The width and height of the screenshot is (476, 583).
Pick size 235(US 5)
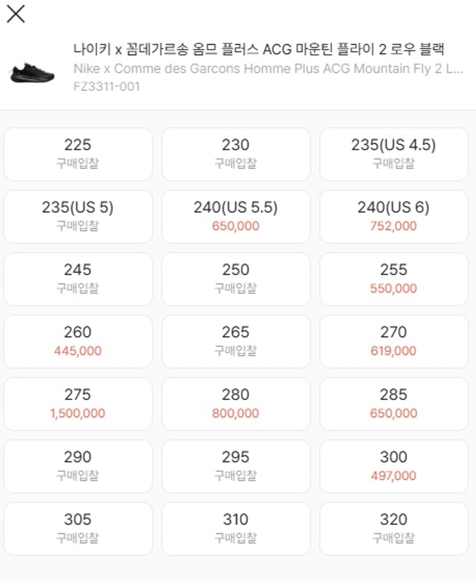tap(78, 216)
